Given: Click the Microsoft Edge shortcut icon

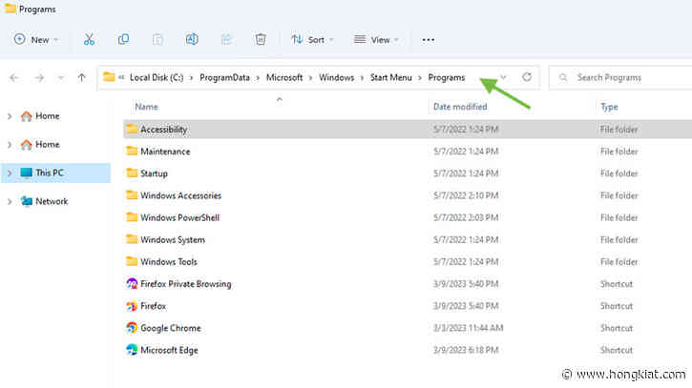Looking at the screenshot, I should pyautogui.click(x=132, y=350).
